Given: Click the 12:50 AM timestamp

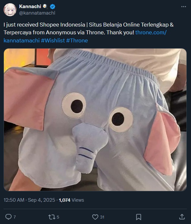Looking at the screenshot, I should click(14, 200).
